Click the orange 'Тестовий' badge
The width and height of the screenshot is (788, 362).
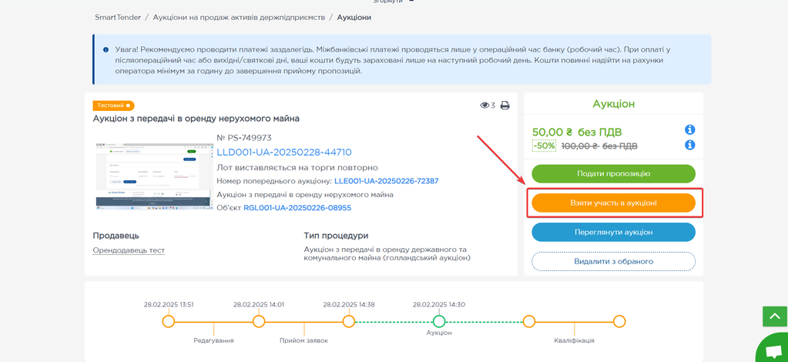click(x=113, y=106)
